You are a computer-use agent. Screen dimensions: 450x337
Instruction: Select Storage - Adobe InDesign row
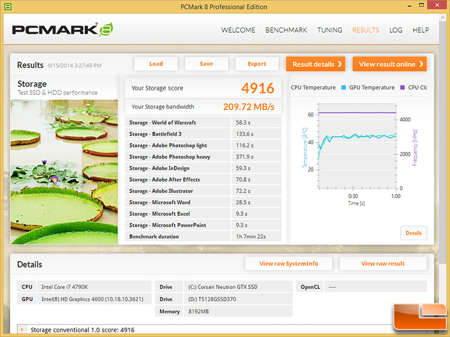pos(203,168)
